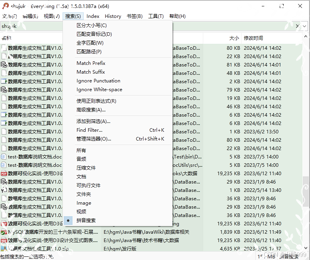Select the 文档 filter

118,177
